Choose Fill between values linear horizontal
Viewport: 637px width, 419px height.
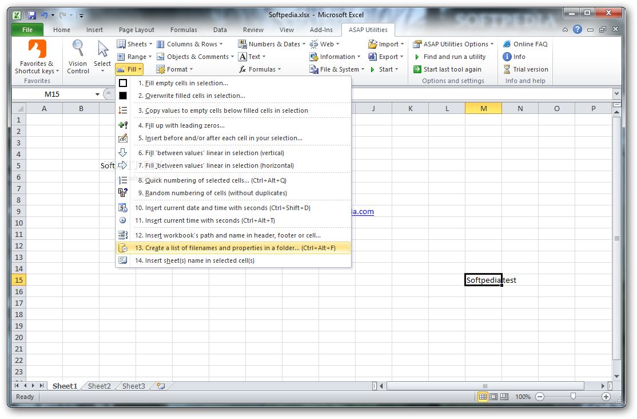[x=234, y=165]
